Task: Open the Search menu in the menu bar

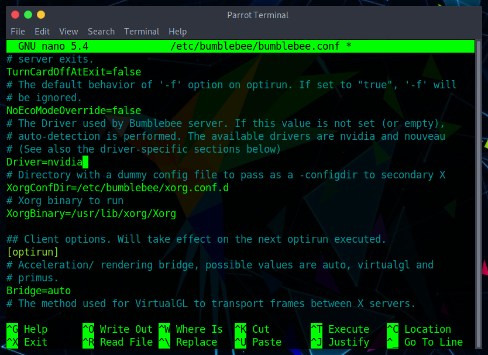Action: (x=101, y=32)
